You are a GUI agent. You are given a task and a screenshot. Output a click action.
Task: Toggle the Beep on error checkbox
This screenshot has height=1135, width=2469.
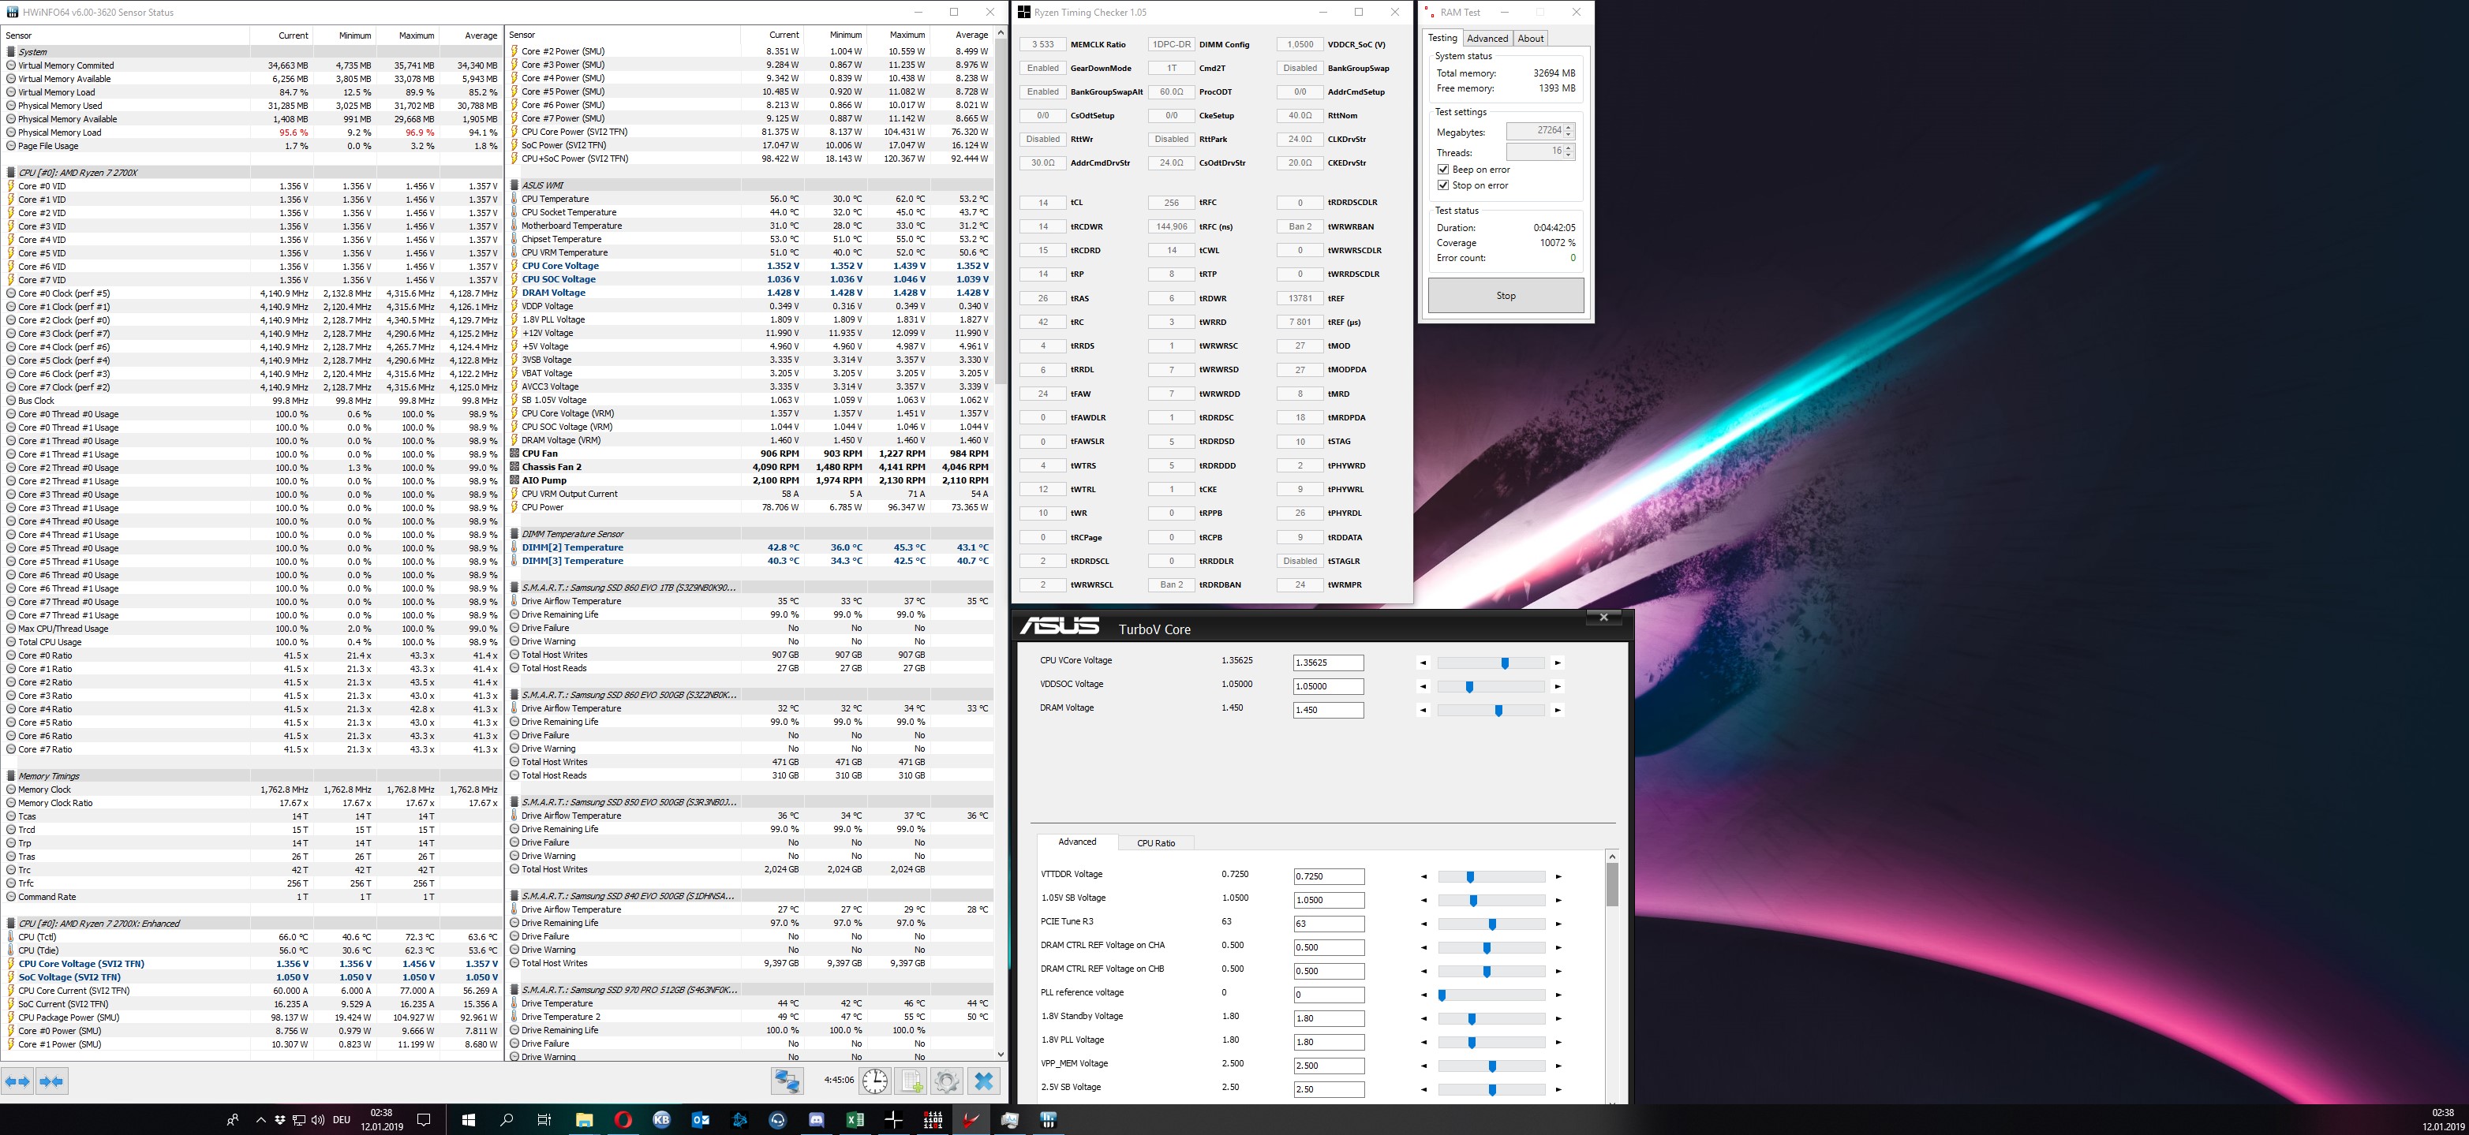[x=1443, y=170]
